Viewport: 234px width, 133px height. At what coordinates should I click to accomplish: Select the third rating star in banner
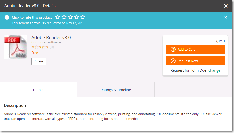70,17
